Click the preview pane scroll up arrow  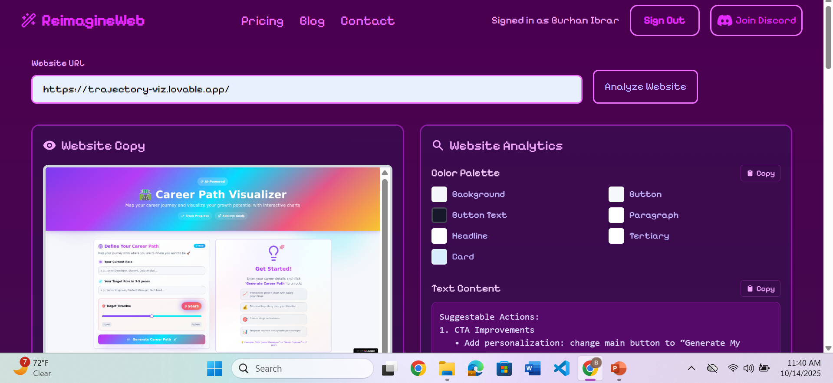click(x=385, y=173)
